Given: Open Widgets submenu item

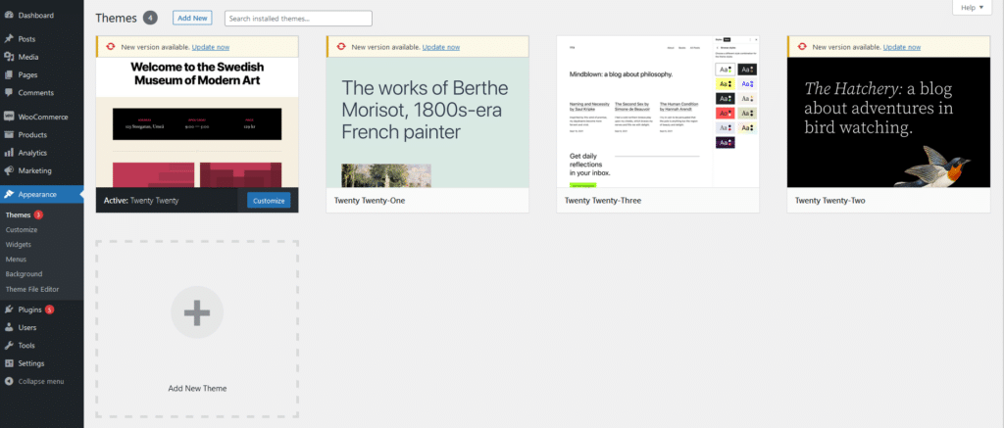Looking at the screenshot, I should click(19, 245).
